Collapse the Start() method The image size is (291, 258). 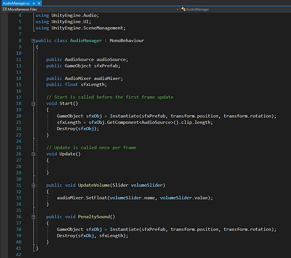(x=33, y=104)
